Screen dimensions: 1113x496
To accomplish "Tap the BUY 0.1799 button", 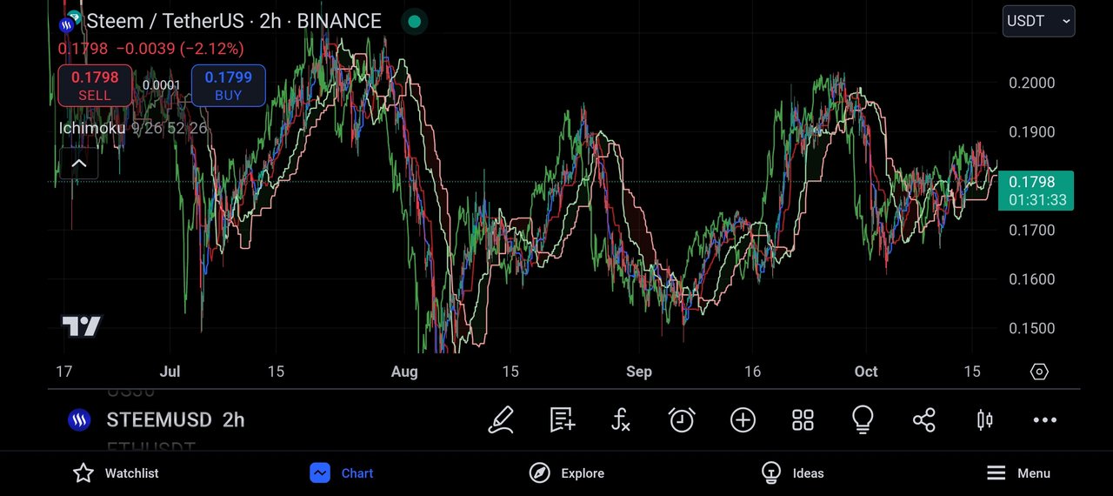I will [x=228, y=85].
